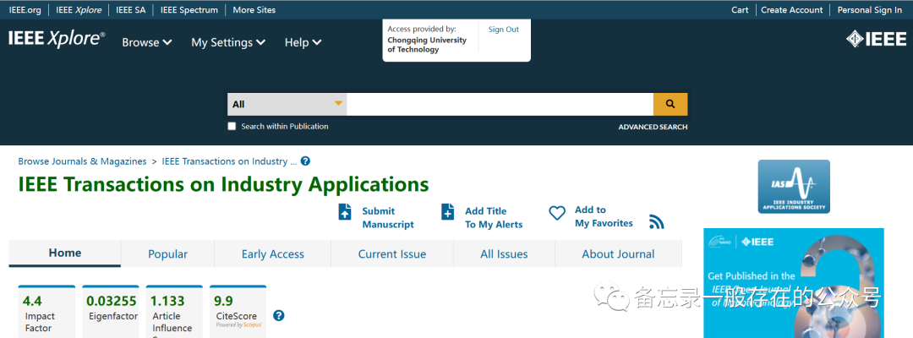Click the IEEE Xplore link in top bar
Viewport: 913px width, 338px height.
(79, 10)
